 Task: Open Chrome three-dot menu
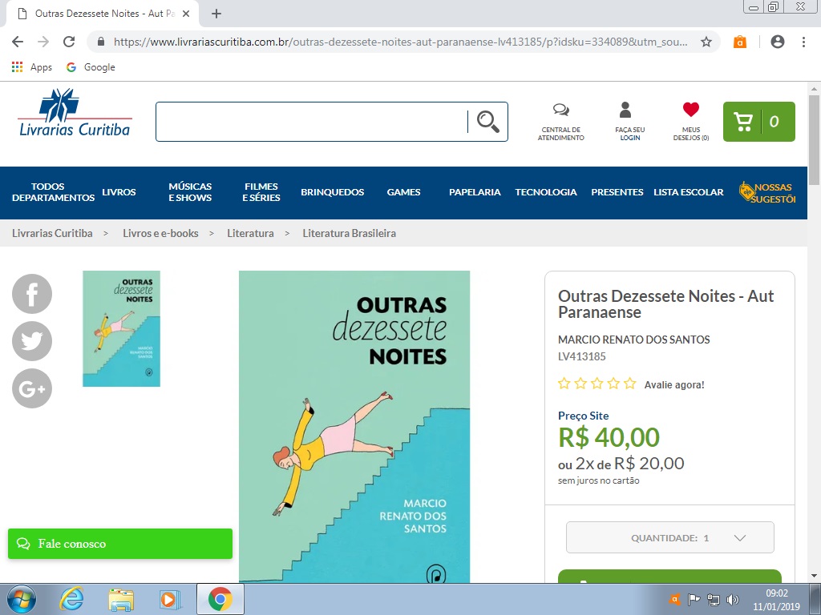(x=803, y=42)
